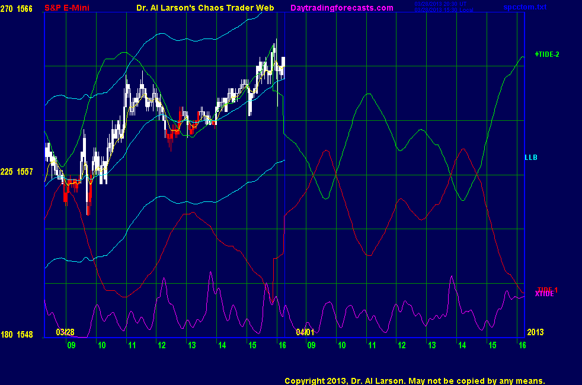Select the 16 hour label of the 03/28 session
This screenshot has width=582, height=385.
(x=282, y=345)
